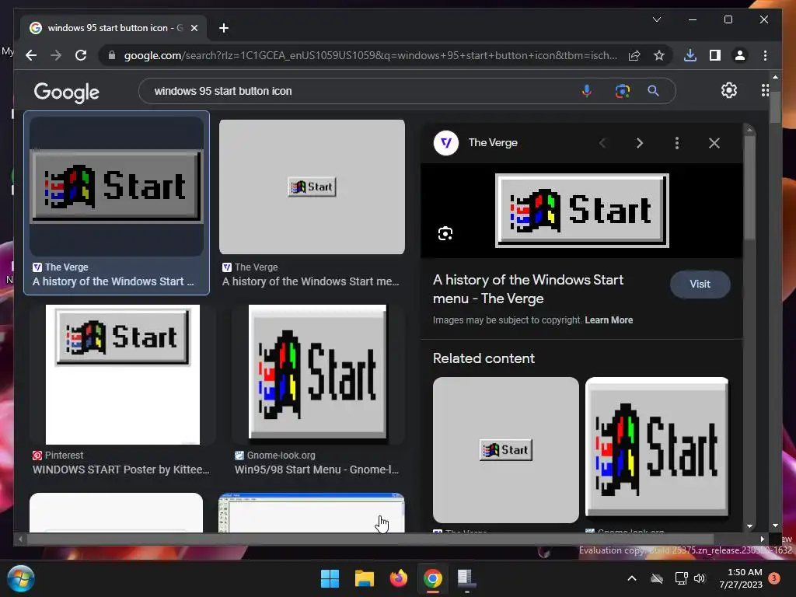Open the Learn More link

(x=609, y=320)
